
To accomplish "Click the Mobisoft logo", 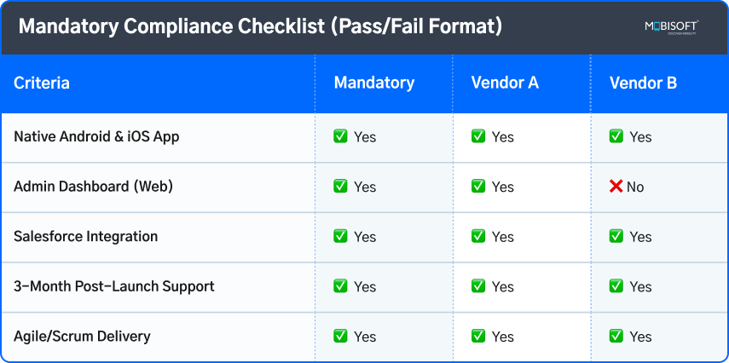I will tap(670, 28).
